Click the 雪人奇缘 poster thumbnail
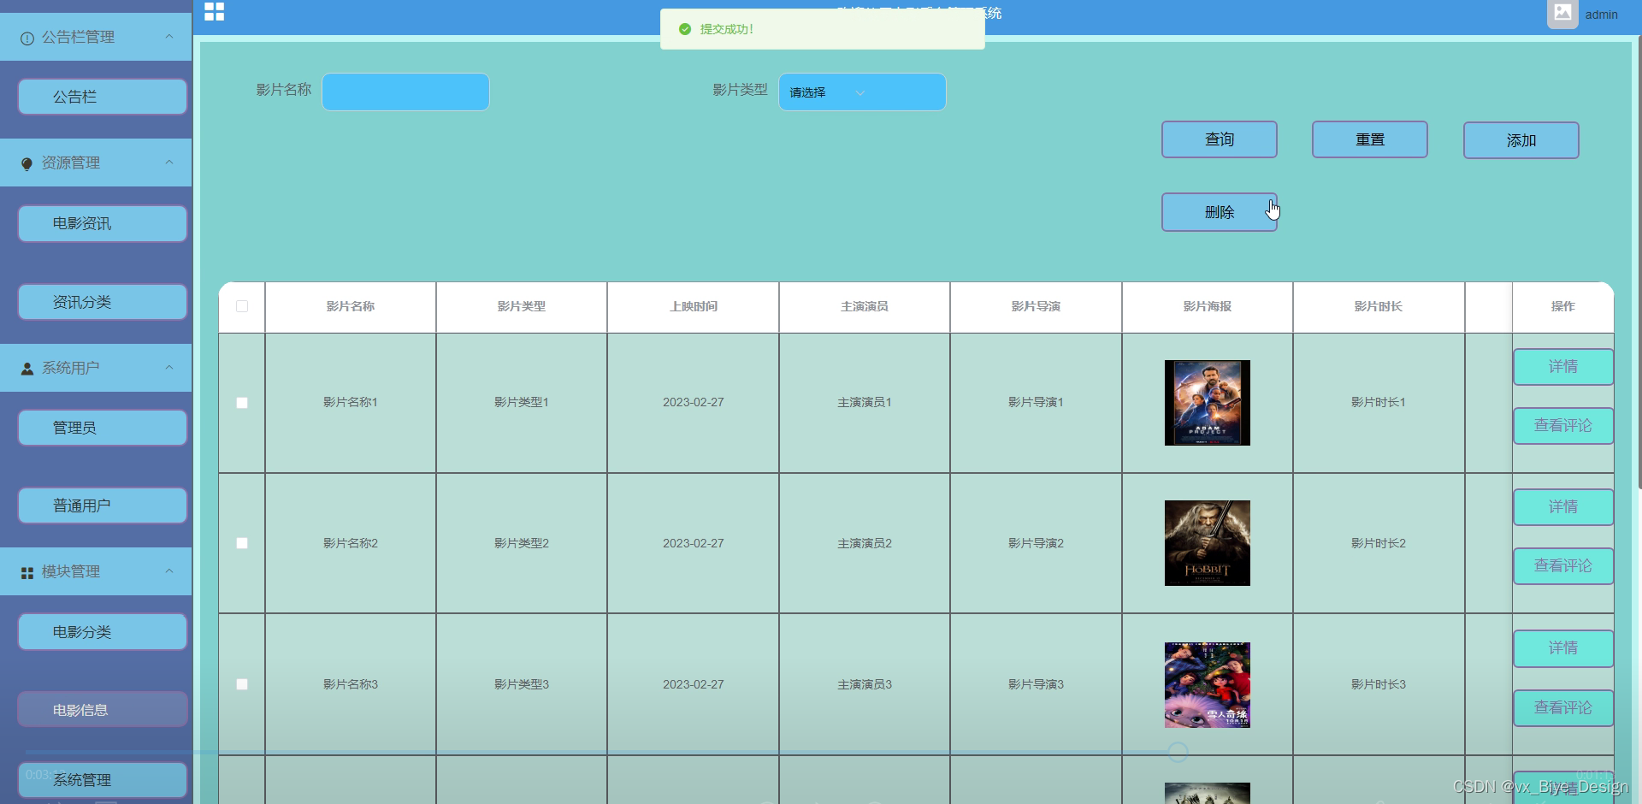 click(1208, 685)
